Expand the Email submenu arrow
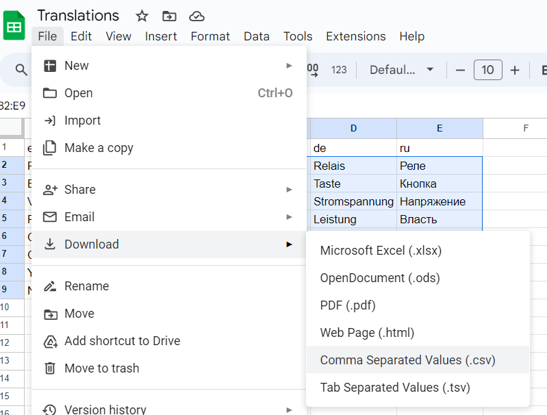Image resolution: width=547 pixels, height=415 pixels. [x=289, y=217]
